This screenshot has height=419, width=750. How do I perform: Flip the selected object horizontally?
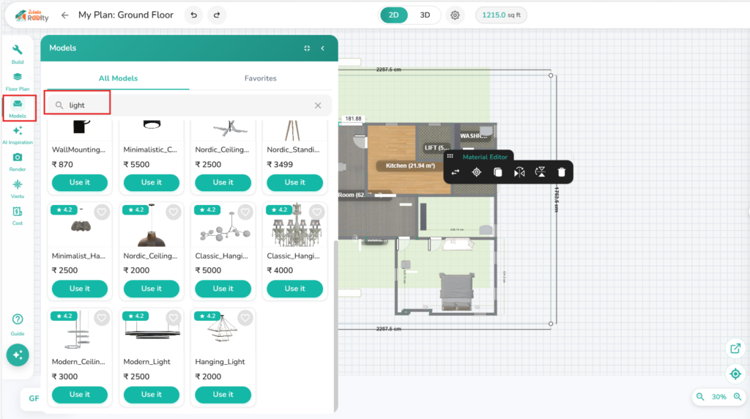519,172
